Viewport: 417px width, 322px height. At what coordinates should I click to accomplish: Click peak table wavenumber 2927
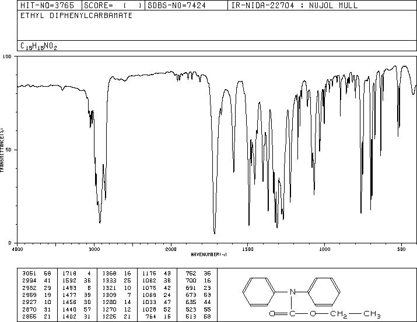(x=29, y=302)
